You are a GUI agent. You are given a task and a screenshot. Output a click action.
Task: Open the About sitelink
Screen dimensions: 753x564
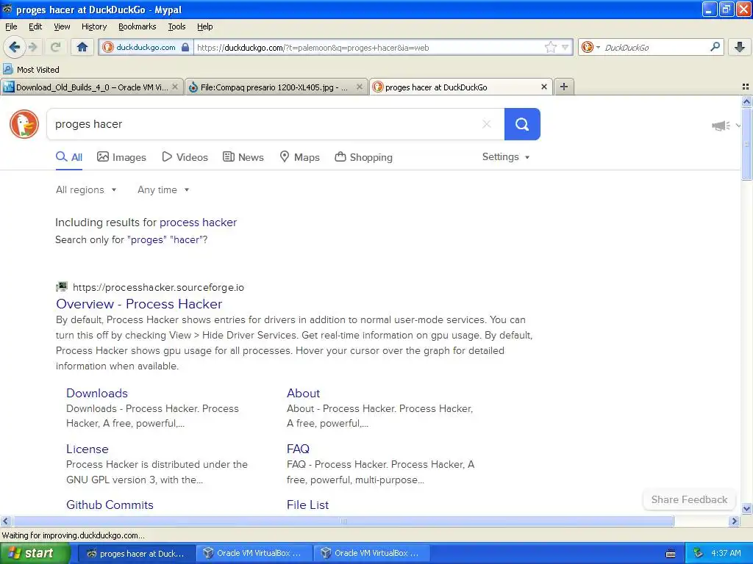click(303, 394)
